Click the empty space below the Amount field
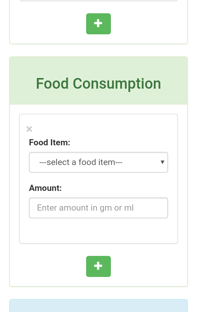 pyautogui.click(x=98, y=230)
